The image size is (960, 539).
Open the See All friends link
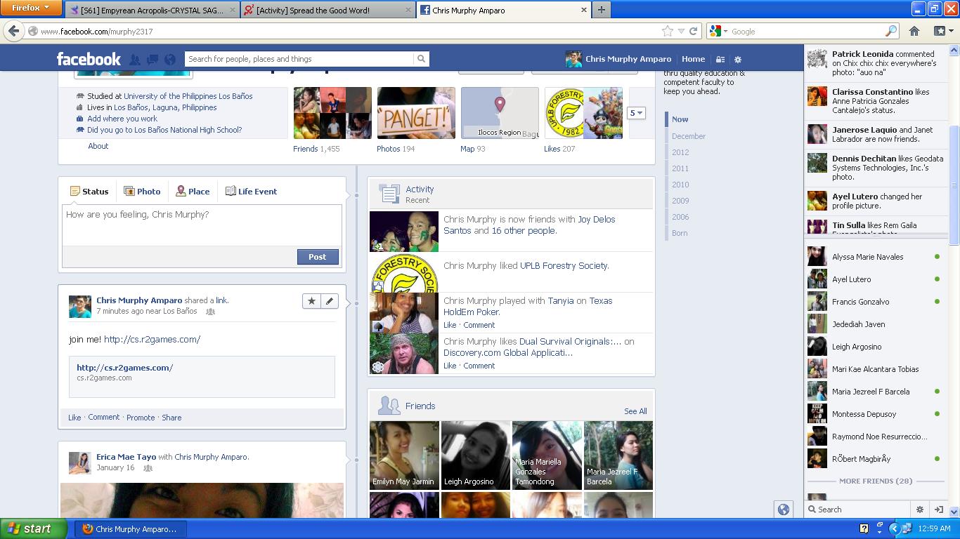tap(635, 411)
